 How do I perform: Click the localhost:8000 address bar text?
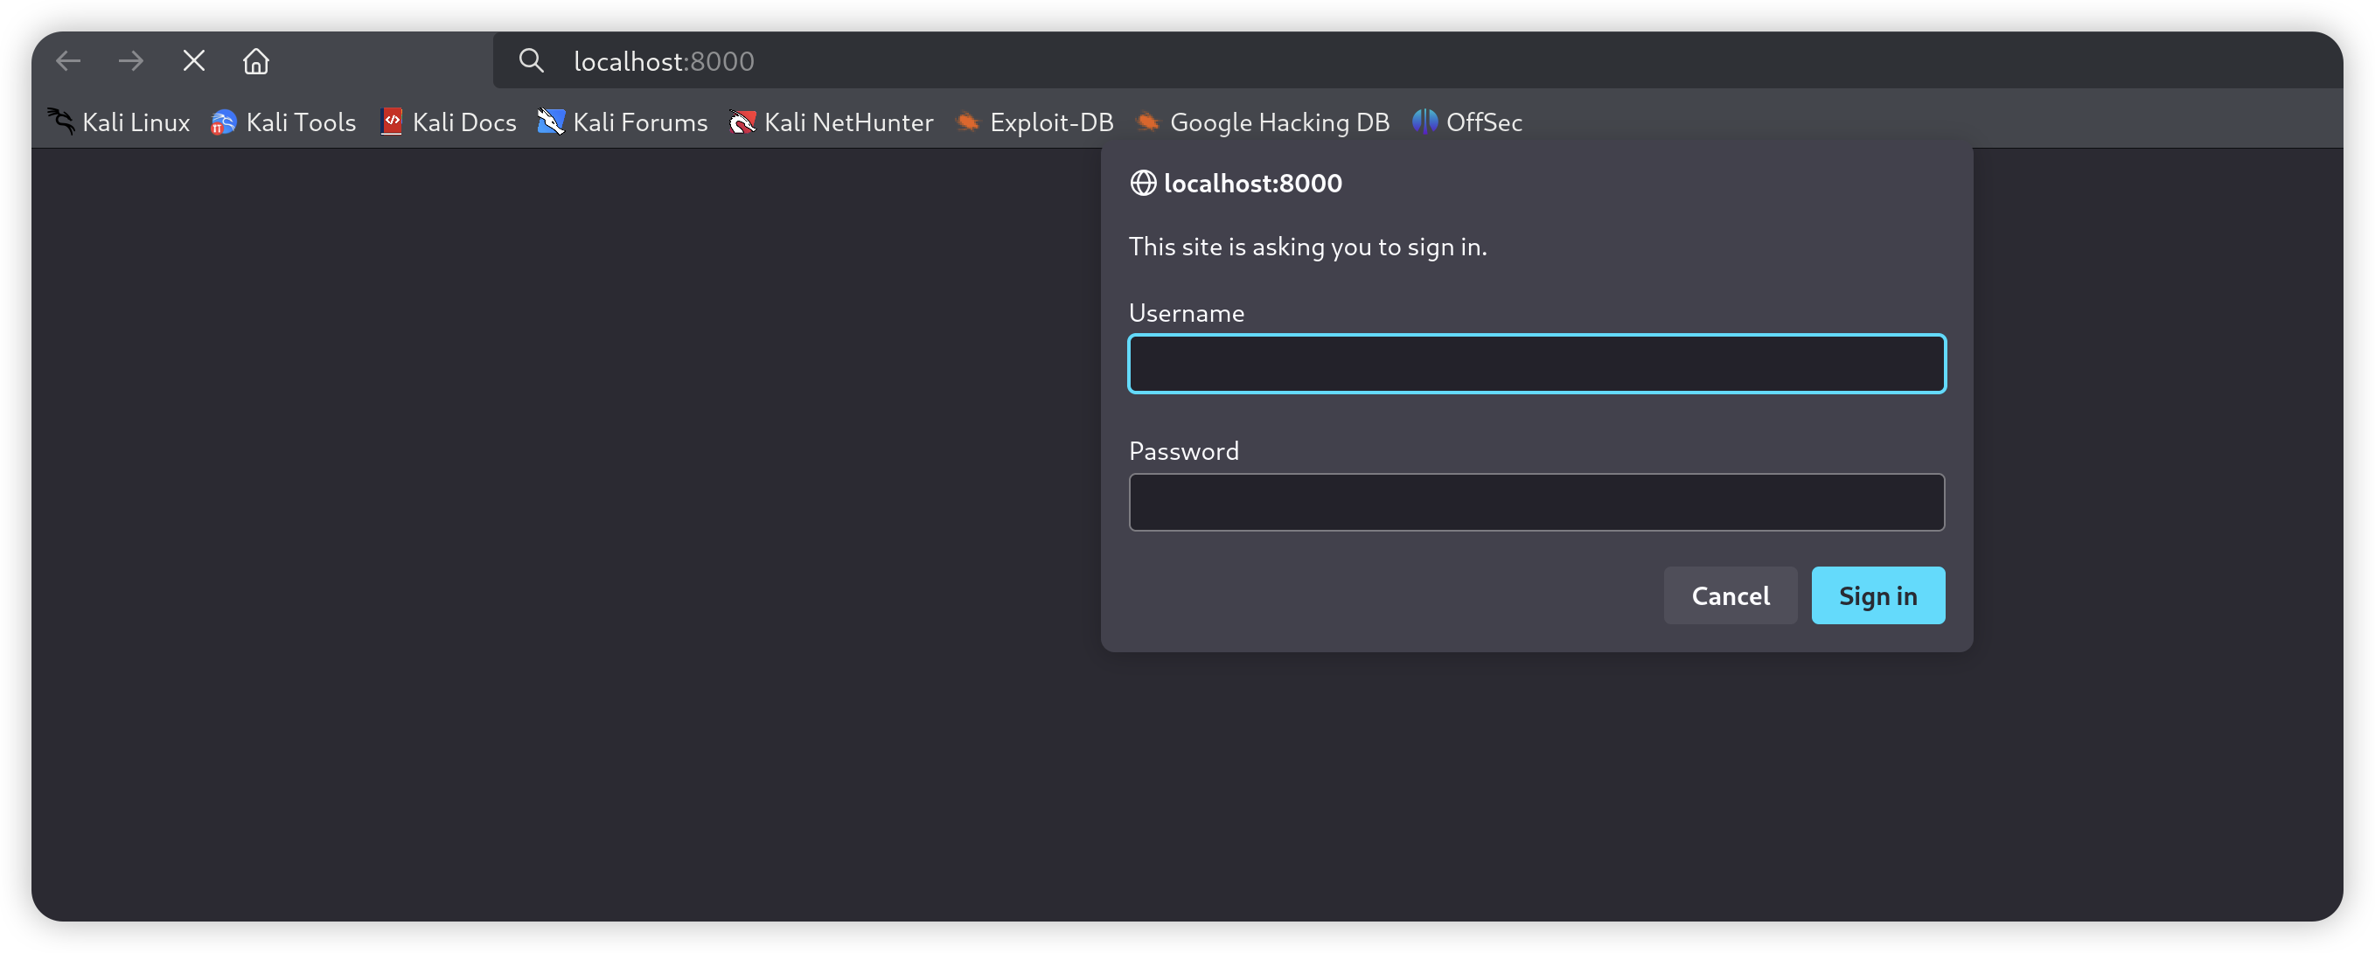[x=664, y=61]
